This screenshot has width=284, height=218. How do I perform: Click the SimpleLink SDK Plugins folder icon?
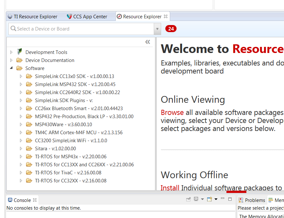click(29, 100)
